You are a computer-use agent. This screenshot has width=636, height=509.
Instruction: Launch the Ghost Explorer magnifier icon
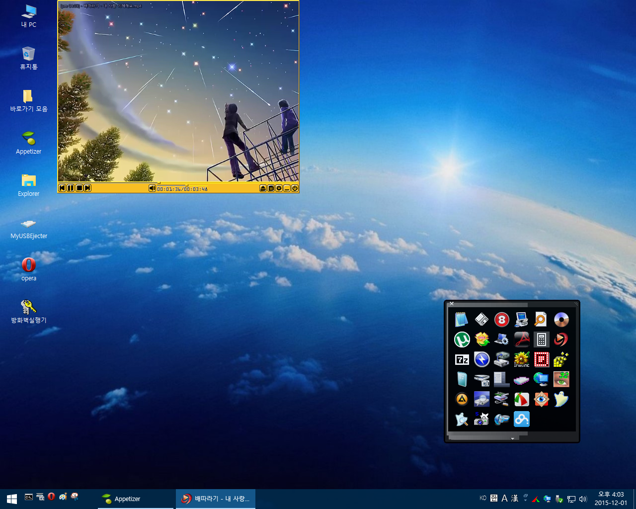(462, 419)
